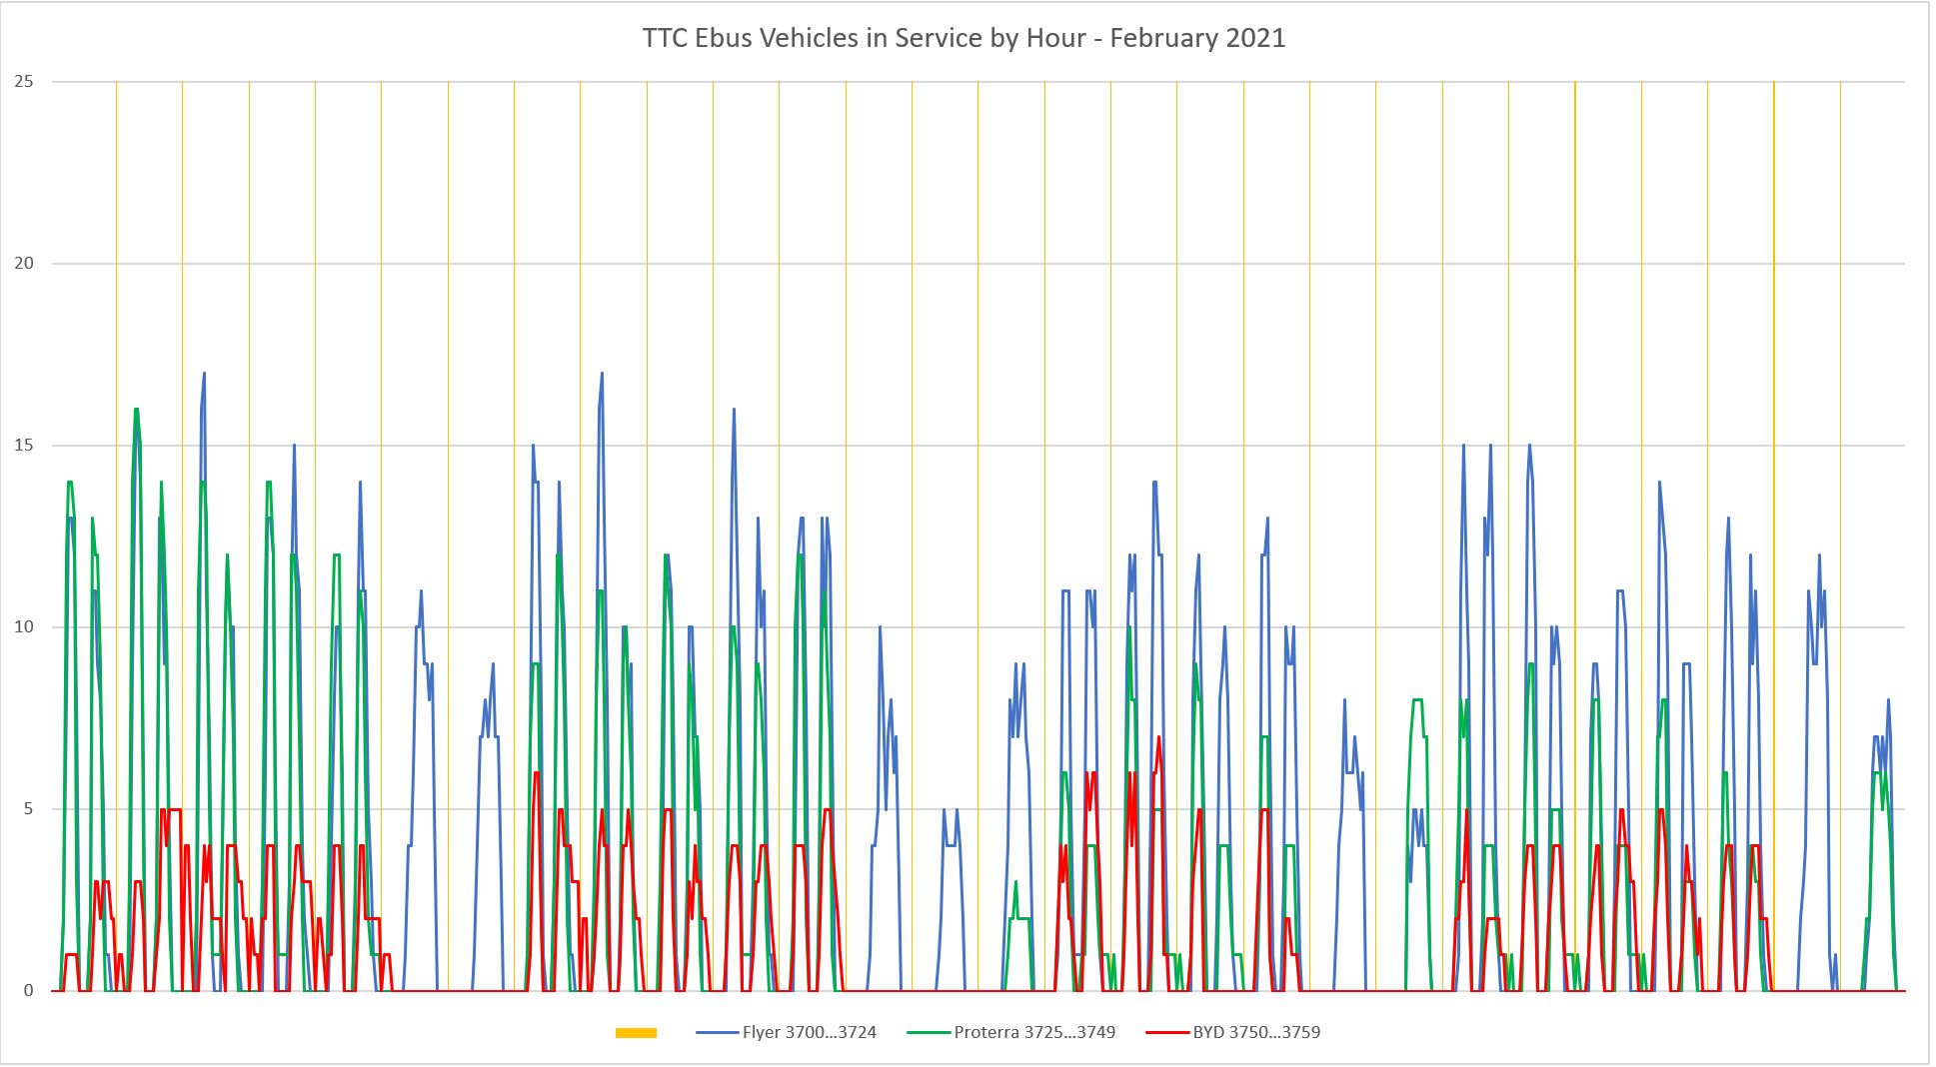Click the second blue Flyer peak reaching 17
Image resolution: width=1936 pixels, height=1067 pixels.
click(x=602, y=375)
